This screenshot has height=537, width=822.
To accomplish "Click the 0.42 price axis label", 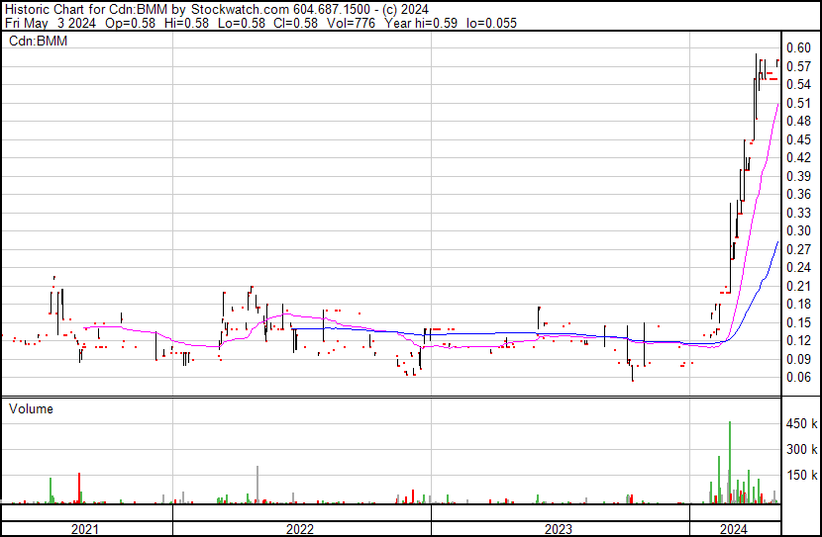I will point(799,157).
